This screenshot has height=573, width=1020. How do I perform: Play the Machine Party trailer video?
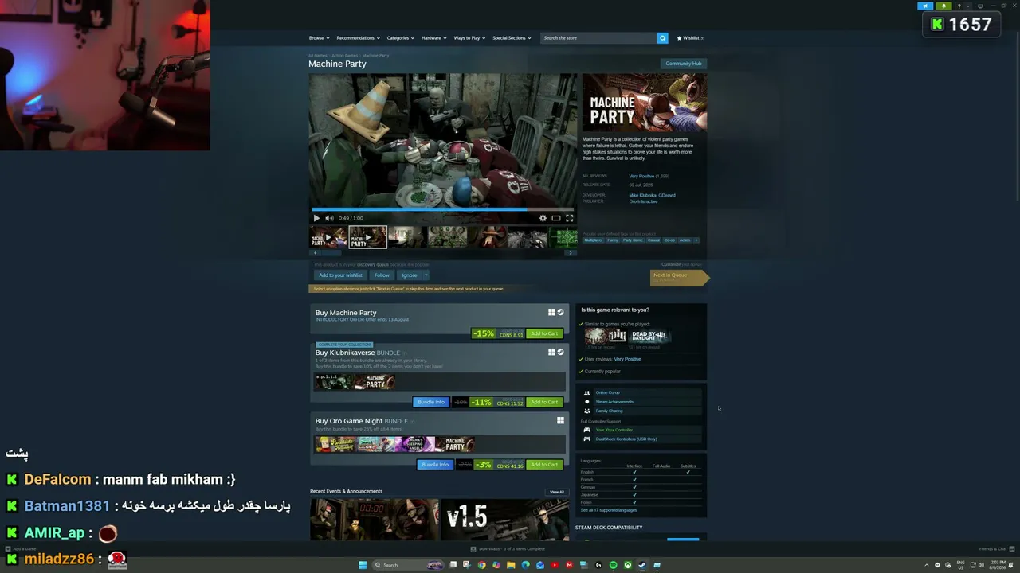tap(316, 218)
